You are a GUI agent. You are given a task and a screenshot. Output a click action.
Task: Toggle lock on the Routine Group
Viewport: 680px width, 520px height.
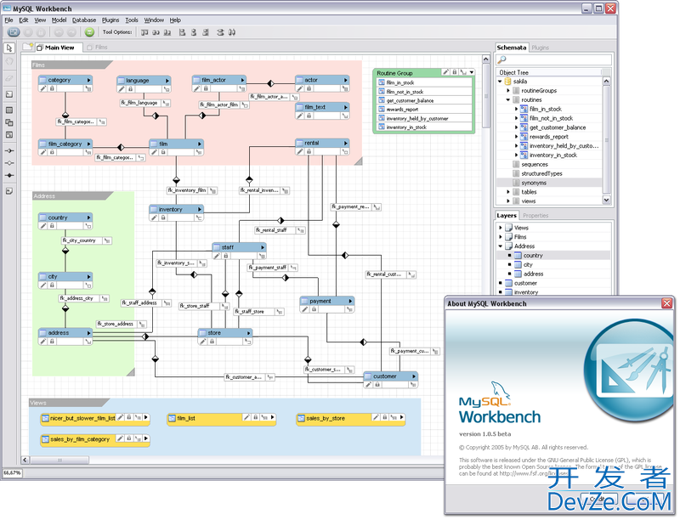(x=454, y=72)
